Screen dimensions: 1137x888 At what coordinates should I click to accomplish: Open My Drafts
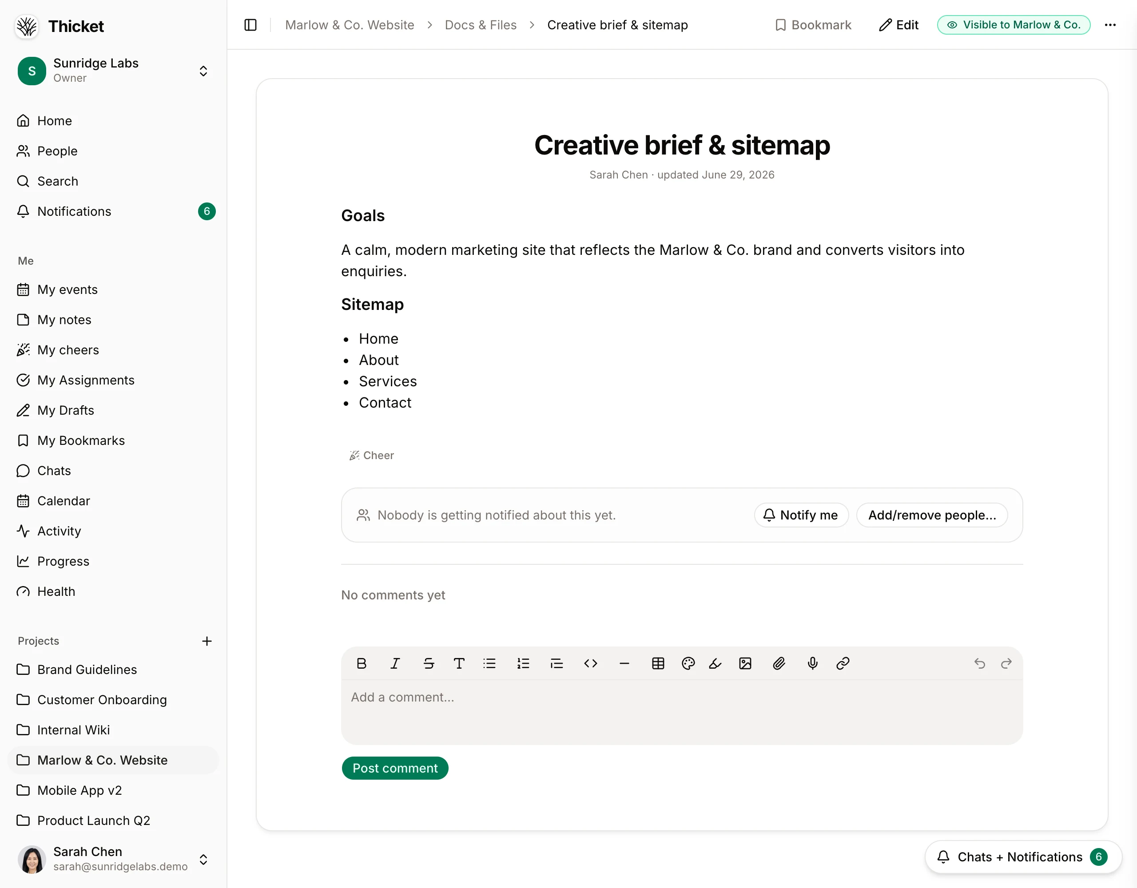(113, 410)
